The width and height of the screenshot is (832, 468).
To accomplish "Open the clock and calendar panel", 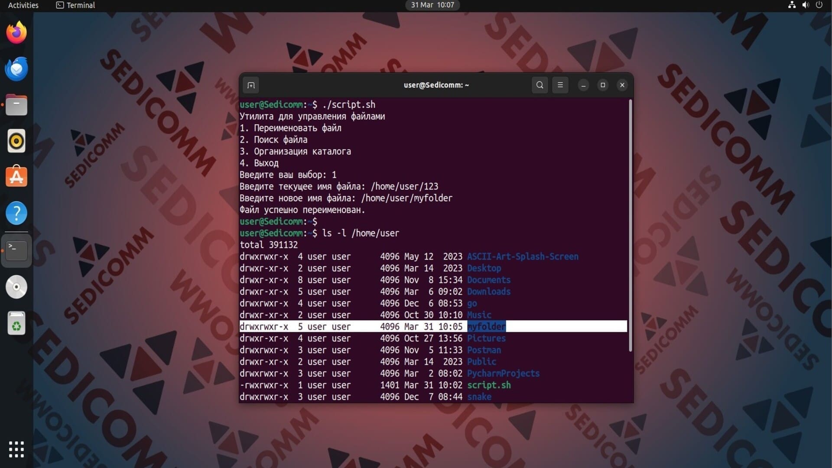I will (432, 5).
